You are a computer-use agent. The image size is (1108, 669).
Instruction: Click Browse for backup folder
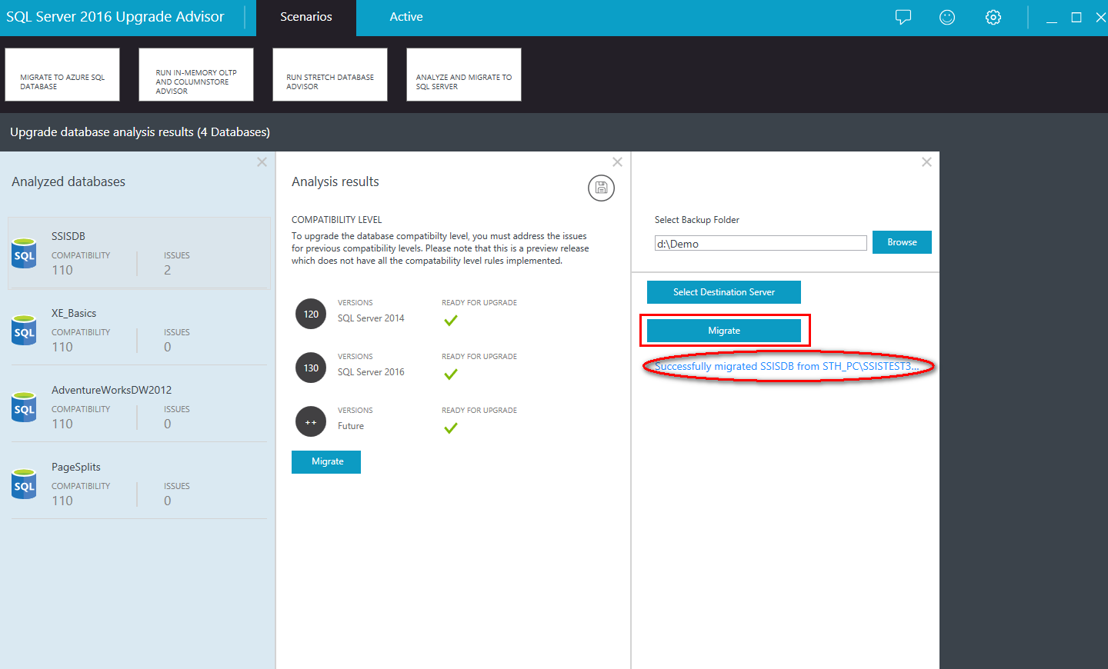pyautogui.click(x=902, y=242)
